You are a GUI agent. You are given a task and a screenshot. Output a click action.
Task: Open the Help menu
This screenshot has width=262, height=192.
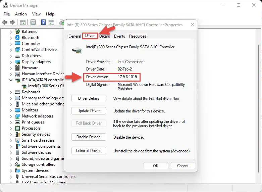click(x=50, y=14)
